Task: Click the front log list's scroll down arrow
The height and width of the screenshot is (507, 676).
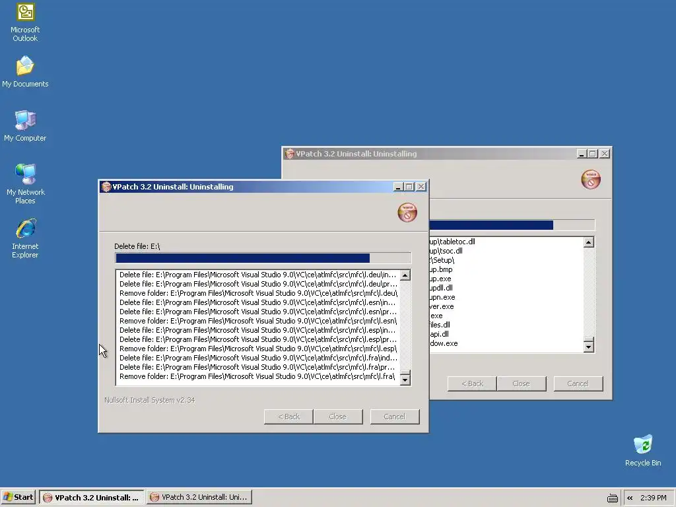Action: click(x=405, y=380)
